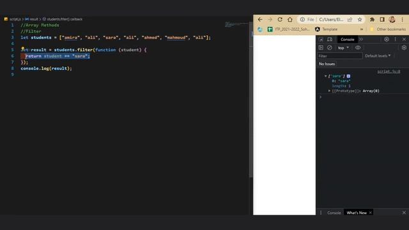
Task: View site information icon in address bar
Action: click(x=302, y=20)
